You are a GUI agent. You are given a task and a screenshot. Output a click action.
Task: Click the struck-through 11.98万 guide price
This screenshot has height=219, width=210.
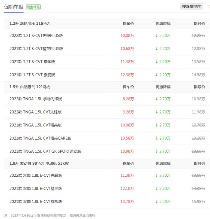tap(198, 112)
